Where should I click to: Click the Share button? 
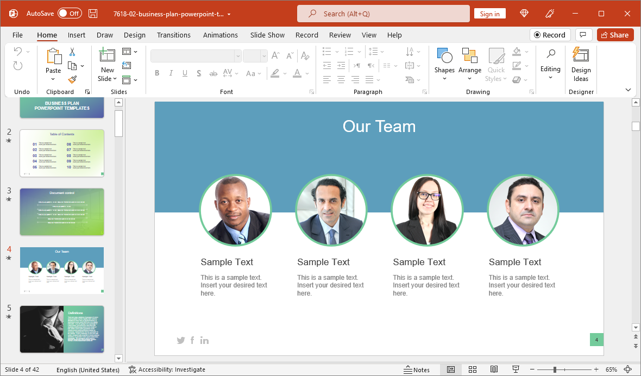pos(615,35)
